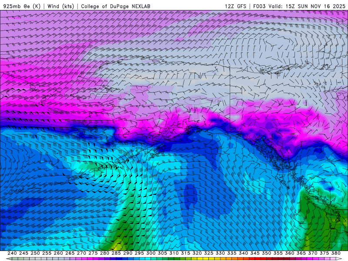Click the '12Z GFS' model run label
This screenshot has width=348, height=261.
(235, 6)
